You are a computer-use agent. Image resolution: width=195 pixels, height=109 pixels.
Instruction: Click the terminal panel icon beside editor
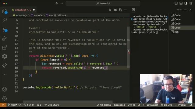pos(133,10)
